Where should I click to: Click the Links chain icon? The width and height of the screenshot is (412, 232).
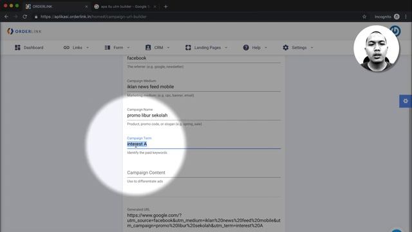(66, 48)
